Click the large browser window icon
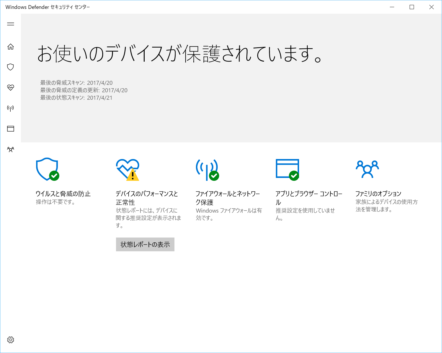442x353 pixels. [287, 170]
